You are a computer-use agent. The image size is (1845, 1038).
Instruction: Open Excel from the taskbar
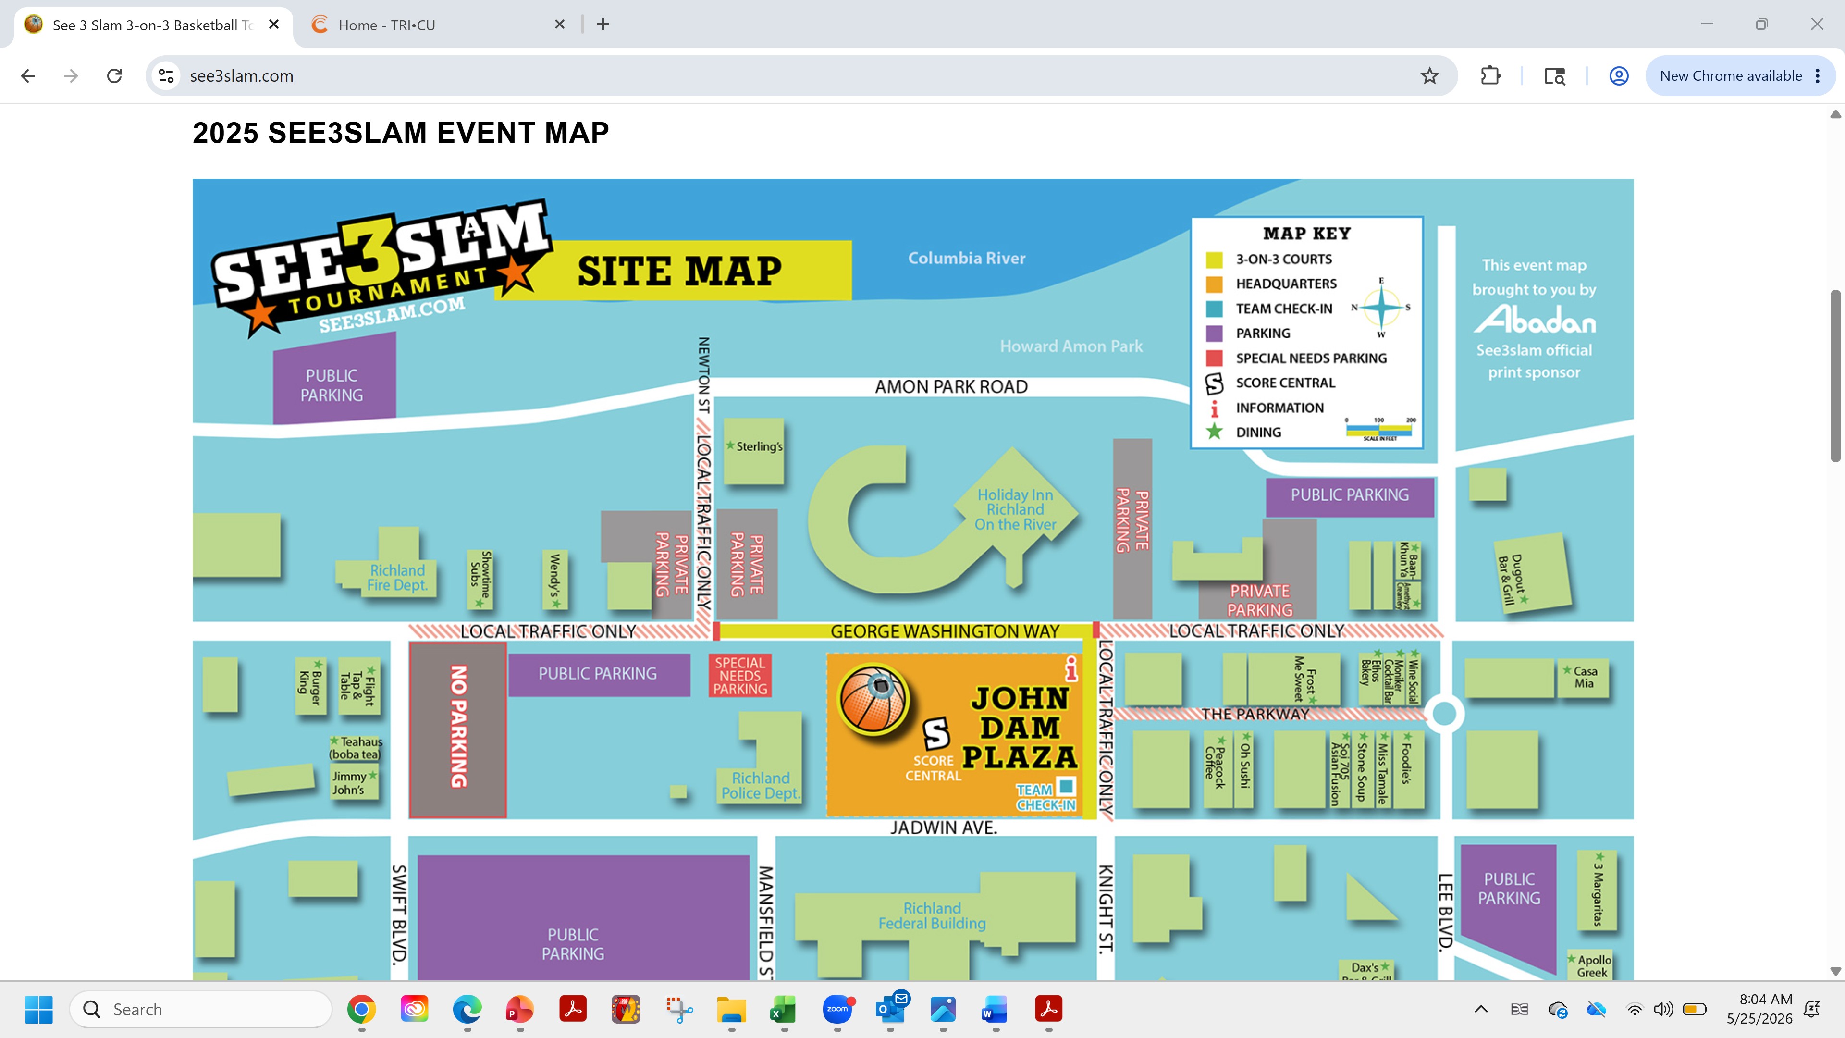783,1009
